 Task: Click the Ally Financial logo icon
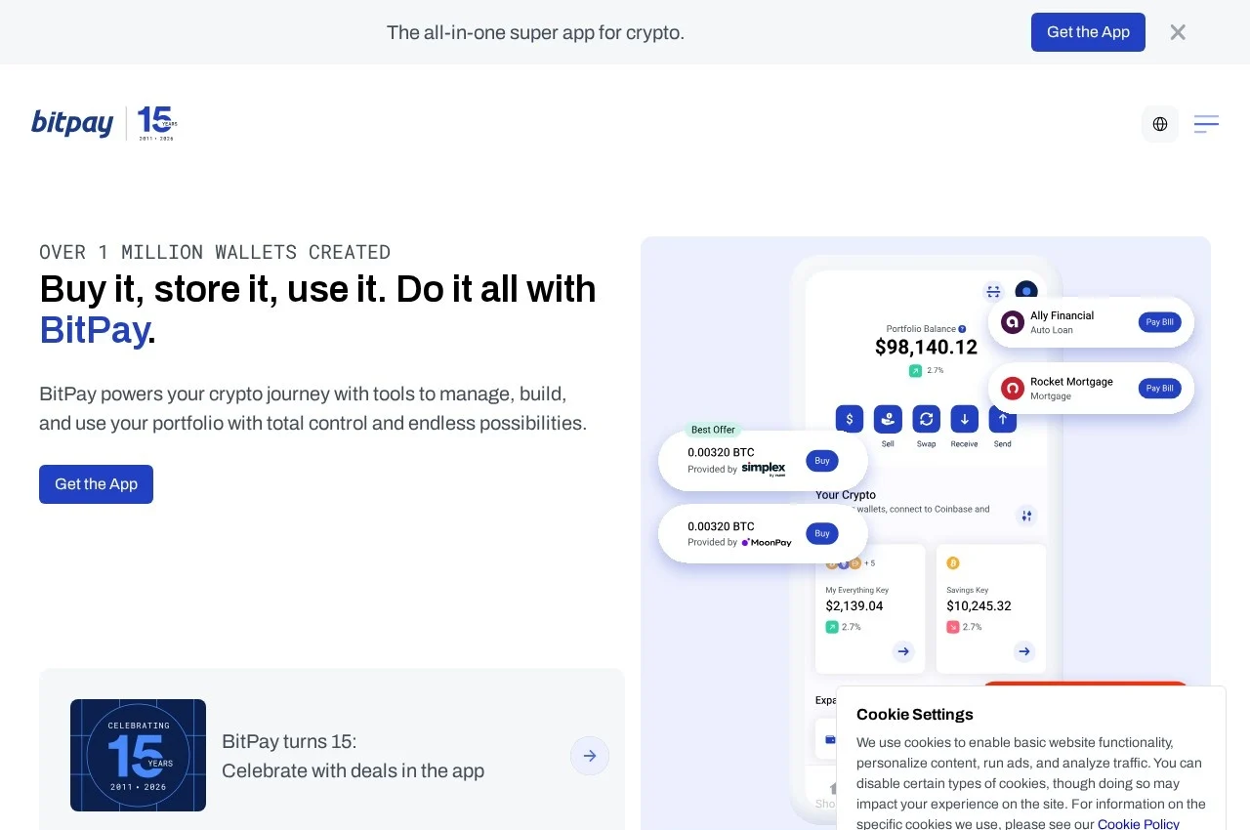click(x=1013, y=322)
